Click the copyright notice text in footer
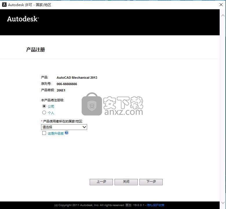This screenshot has width=226, height=209. (x=89, y=205)
